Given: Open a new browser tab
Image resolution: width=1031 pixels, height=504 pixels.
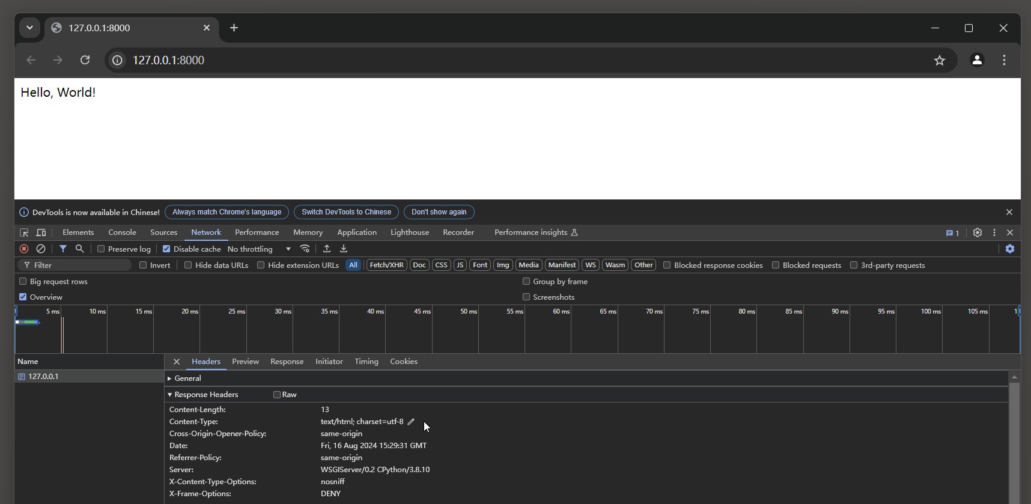Looking at the screenshot, I should [x=234, y=28].
